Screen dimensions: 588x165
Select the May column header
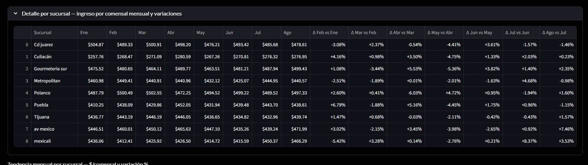[201, 32]
